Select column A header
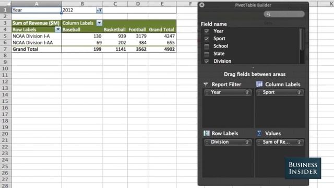Image resolution: width=334 pixels, height=188 pixels. tap(37, 4)
